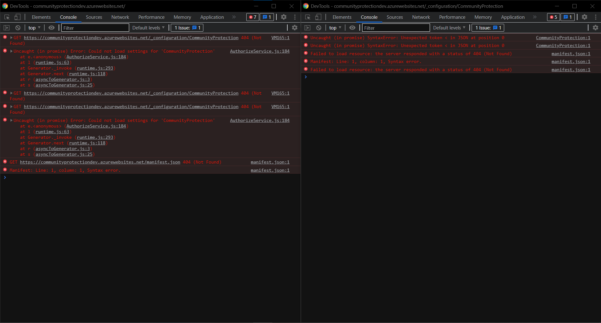
Task: Show console sidebar in left DevTools
Action: (x=7, y=28)
